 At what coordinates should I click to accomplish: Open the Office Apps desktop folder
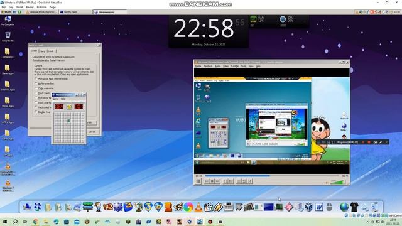(8, 119)
